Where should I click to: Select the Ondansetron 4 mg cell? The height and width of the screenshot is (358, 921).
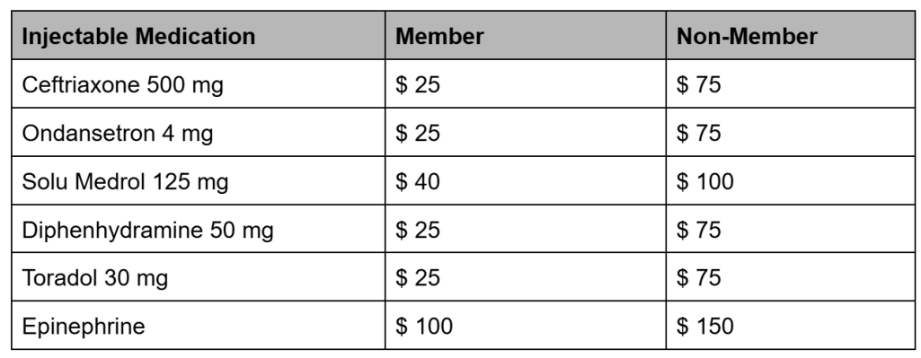(x=198, y=132)
